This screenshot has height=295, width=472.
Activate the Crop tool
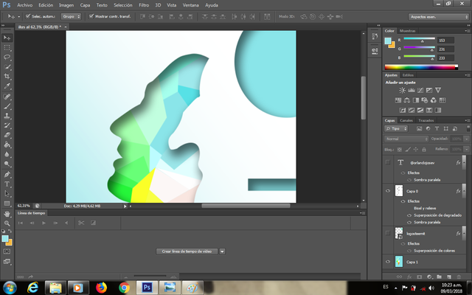[x=7, y=76]
